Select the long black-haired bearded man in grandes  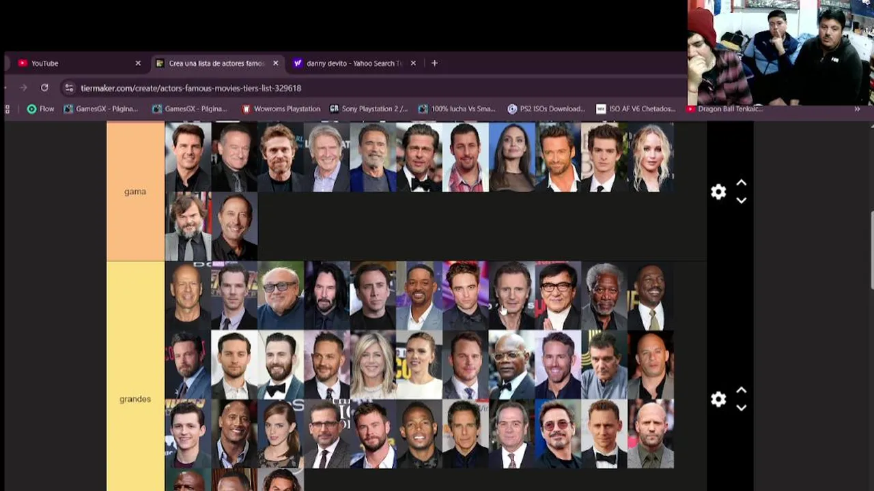coord(327,296)
